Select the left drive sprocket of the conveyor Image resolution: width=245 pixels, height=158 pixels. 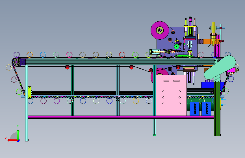tap(16, 62)
